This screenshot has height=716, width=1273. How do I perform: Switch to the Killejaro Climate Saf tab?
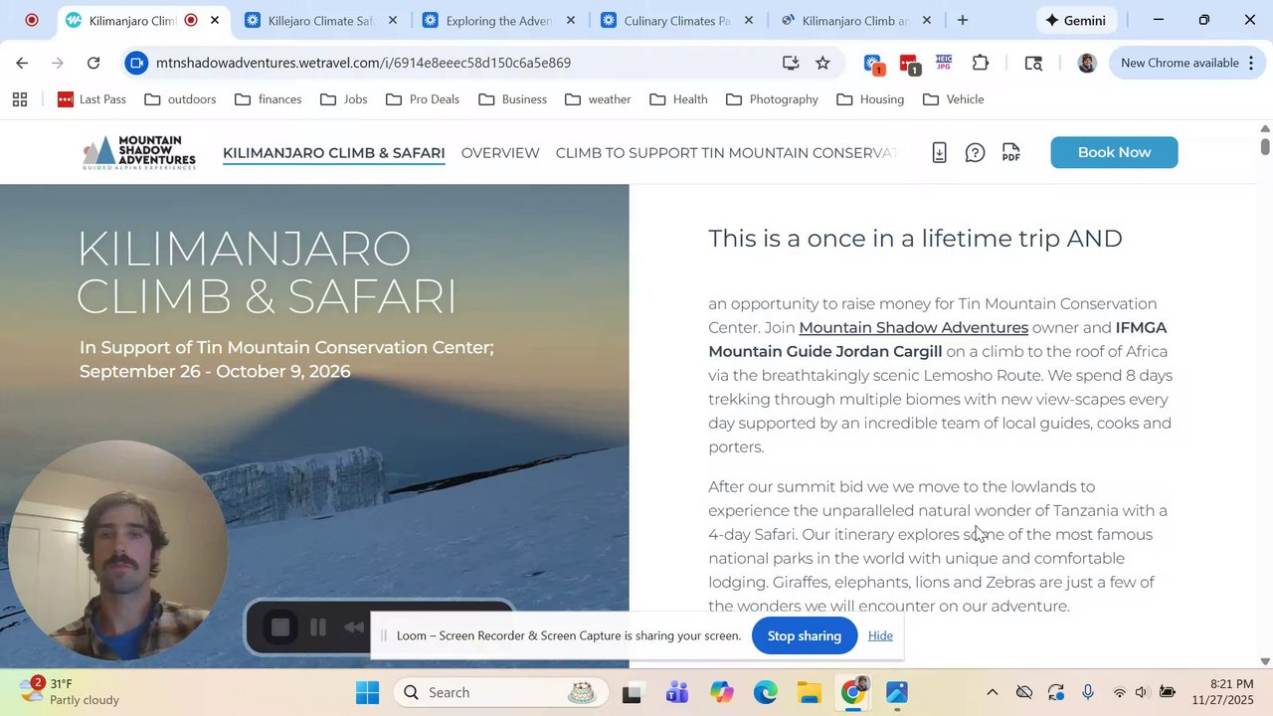click(321, 20)
